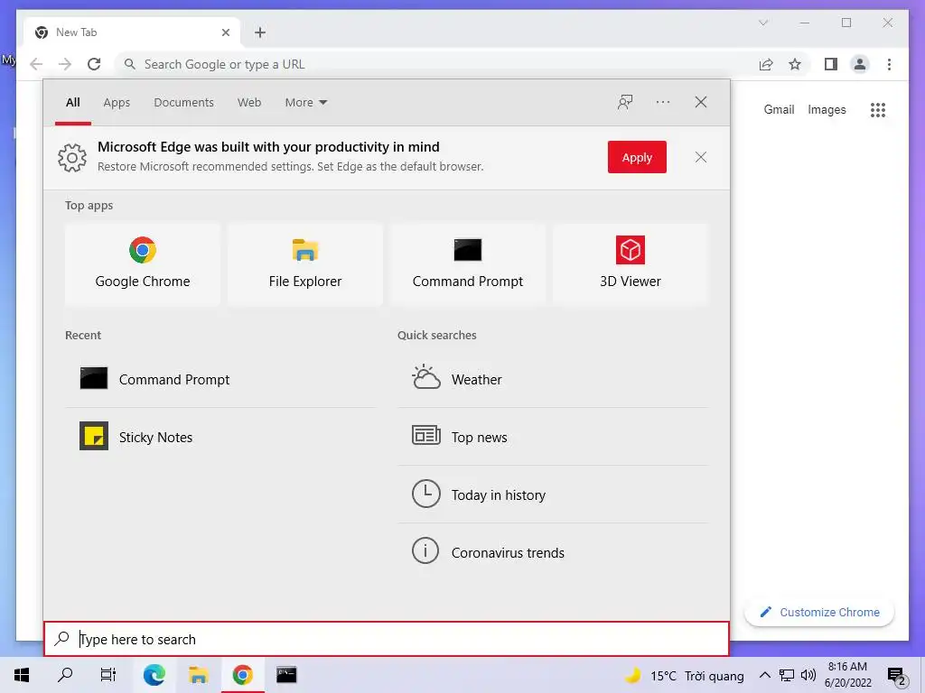This screenshot has width=925, height=693.
Task: Open 3D Viewer app tile
Action: click(630, 264)
